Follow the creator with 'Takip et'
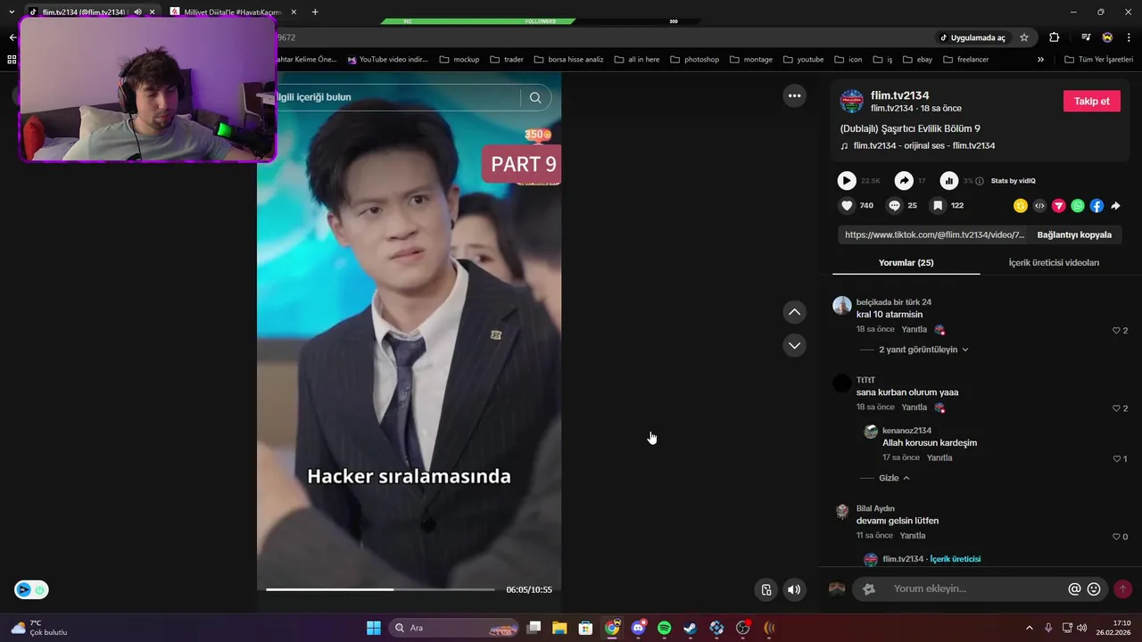Viewport: 1142px width, 642px height. click(x=1091, y=101)
